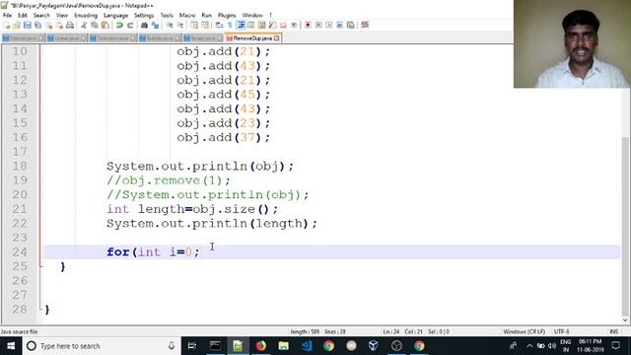Viewport: 631px width, 355px height.
Task: Click the Close All toolbar icon
Action: (59, 25)
